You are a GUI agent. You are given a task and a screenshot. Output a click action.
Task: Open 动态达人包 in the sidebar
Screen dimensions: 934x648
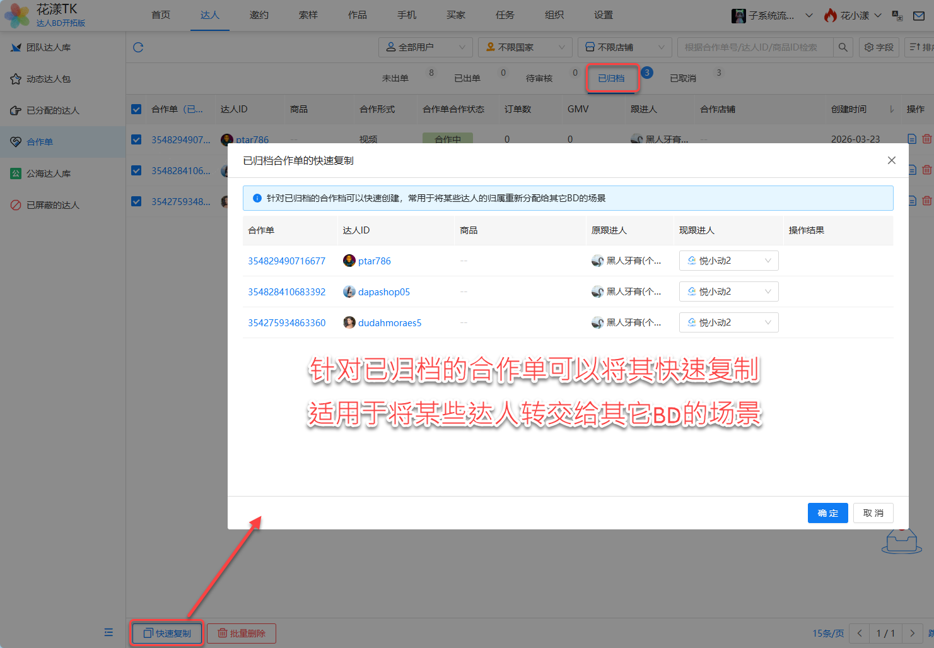pyautogui.click(x=49, y=79)
